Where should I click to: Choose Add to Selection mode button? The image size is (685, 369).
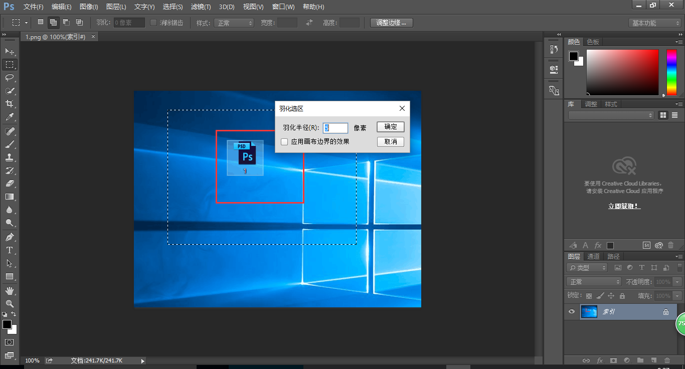click(53, 22)
